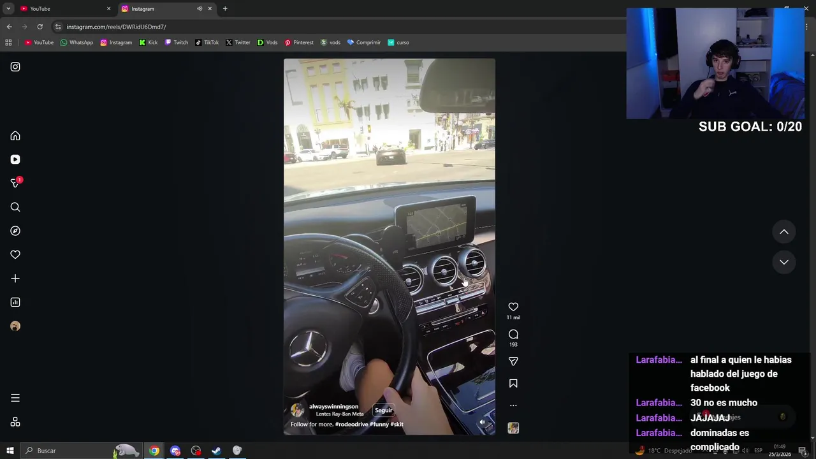Open the Windows notification center

[803, 451]
